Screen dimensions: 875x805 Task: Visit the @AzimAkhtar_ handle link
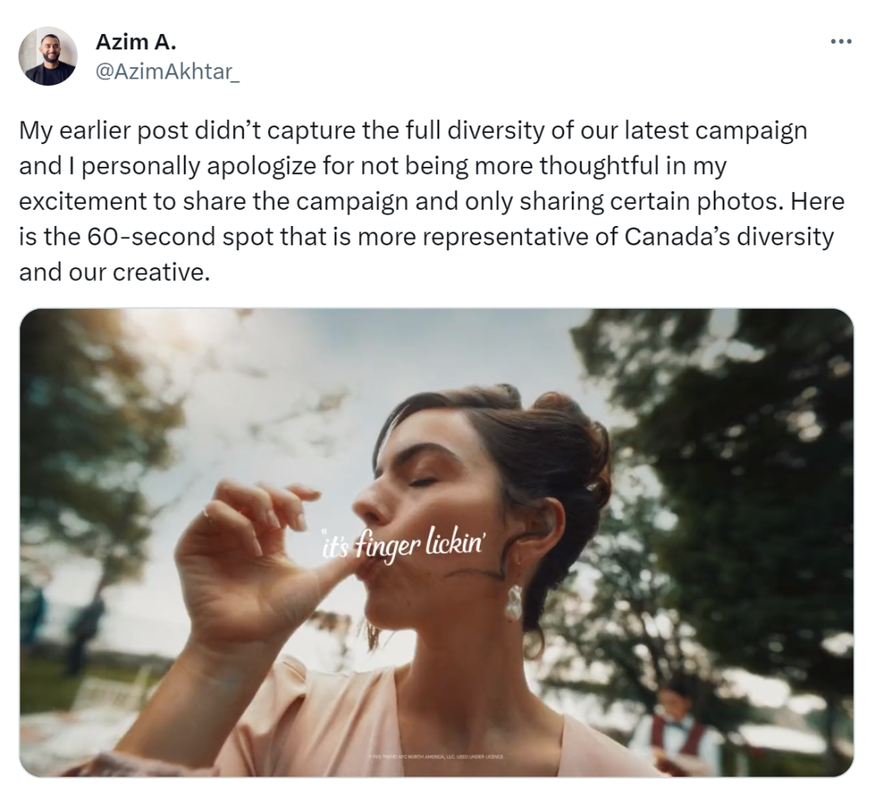coord(168,71)
